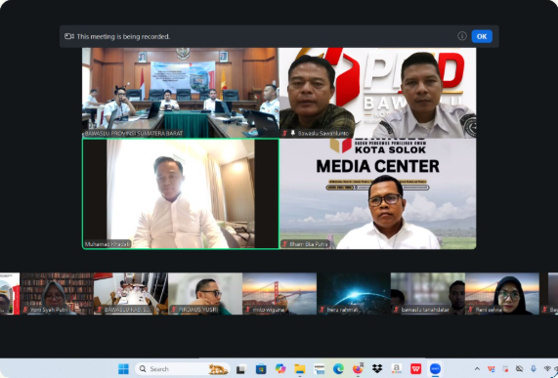
Task: Click the bawaslu tanahdatar thumbnail
Action: (x=428, y=293)
